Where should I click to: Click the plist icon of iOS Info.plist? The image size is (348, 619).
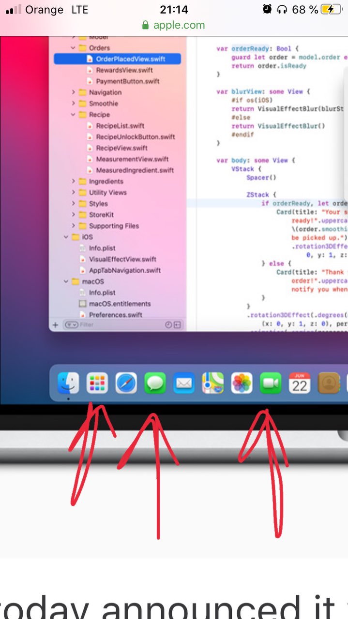coord(83,248)
